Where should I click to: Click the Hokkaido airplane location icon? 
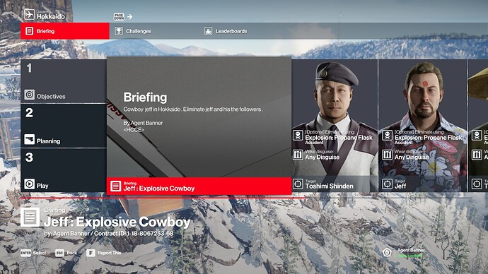pyautogui.click(x=29, y=15)
